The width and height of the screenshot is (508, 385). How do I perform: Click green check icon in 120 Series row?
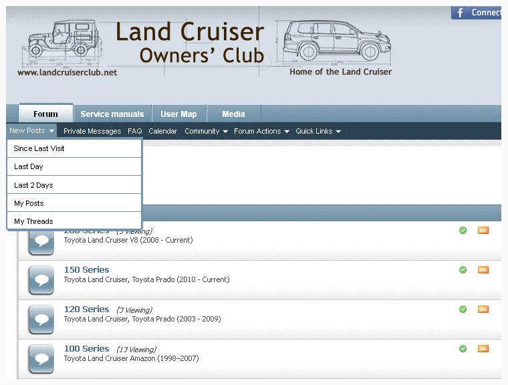[x=463, y=309]
